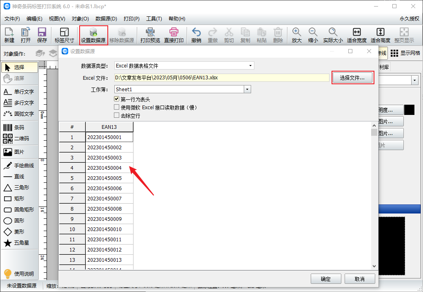Click the Excel 文件 path field
Viewport: 423px width, 292px height.
(x=221, y=78)
